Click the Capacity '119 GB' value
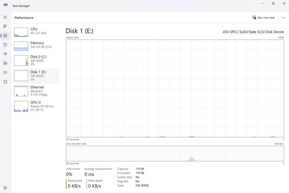Image resolution: width=289 pixels, height=193 pixels. [140, 169]
